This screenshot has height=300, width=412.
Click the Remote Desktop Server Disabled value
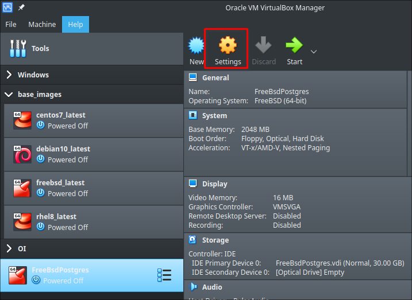point(287,216)
